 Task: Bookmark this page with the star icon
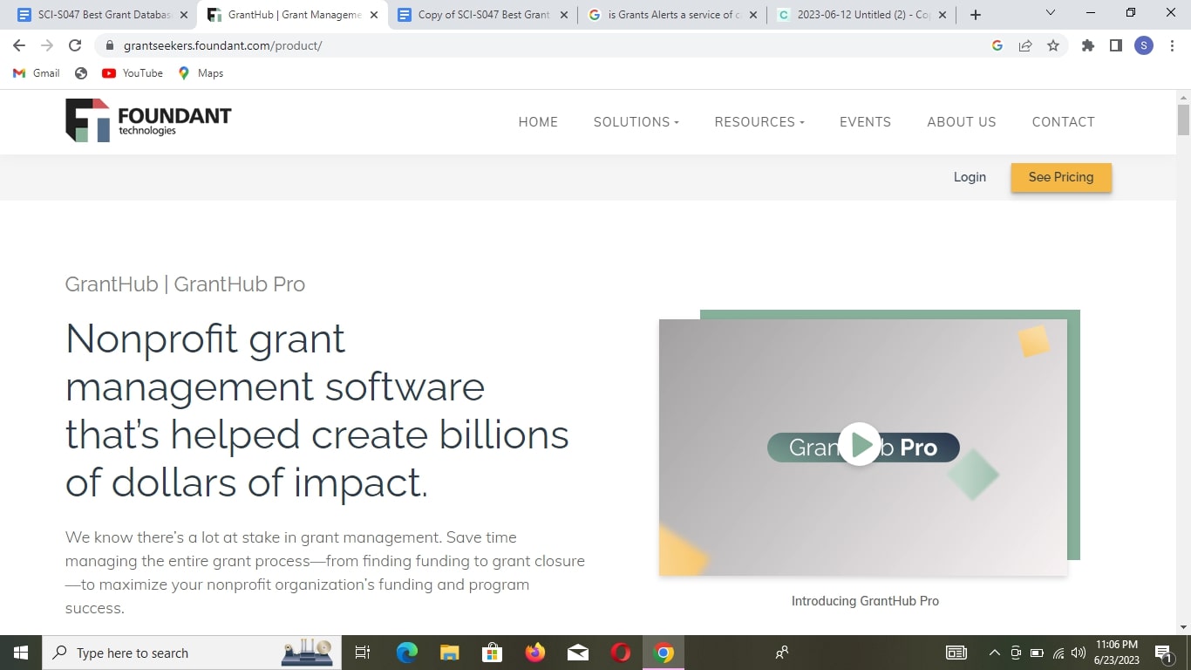[x=1054, y=45]
